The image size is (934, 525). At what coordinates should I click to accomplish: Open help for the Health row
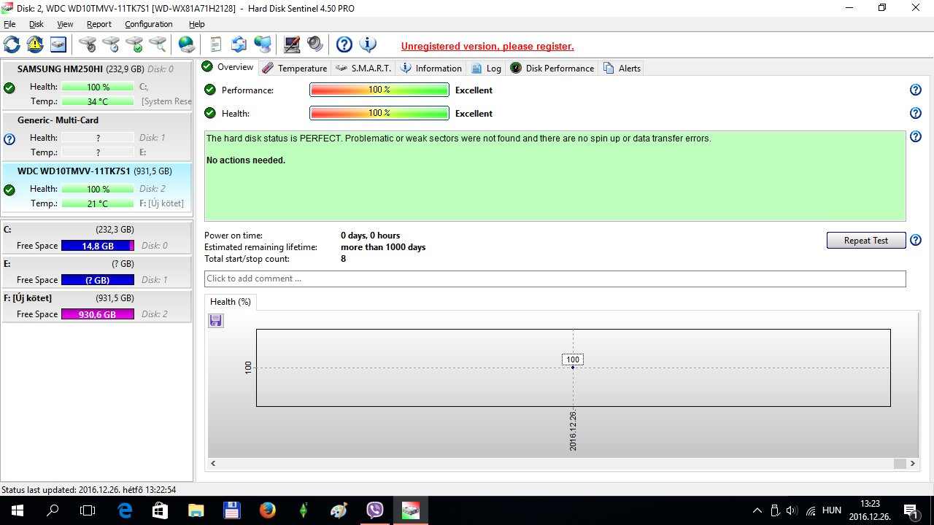point(916,113)
